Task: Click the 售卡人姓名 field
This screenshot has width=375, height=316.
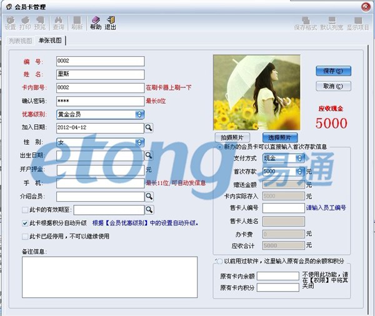Action: 284,221
